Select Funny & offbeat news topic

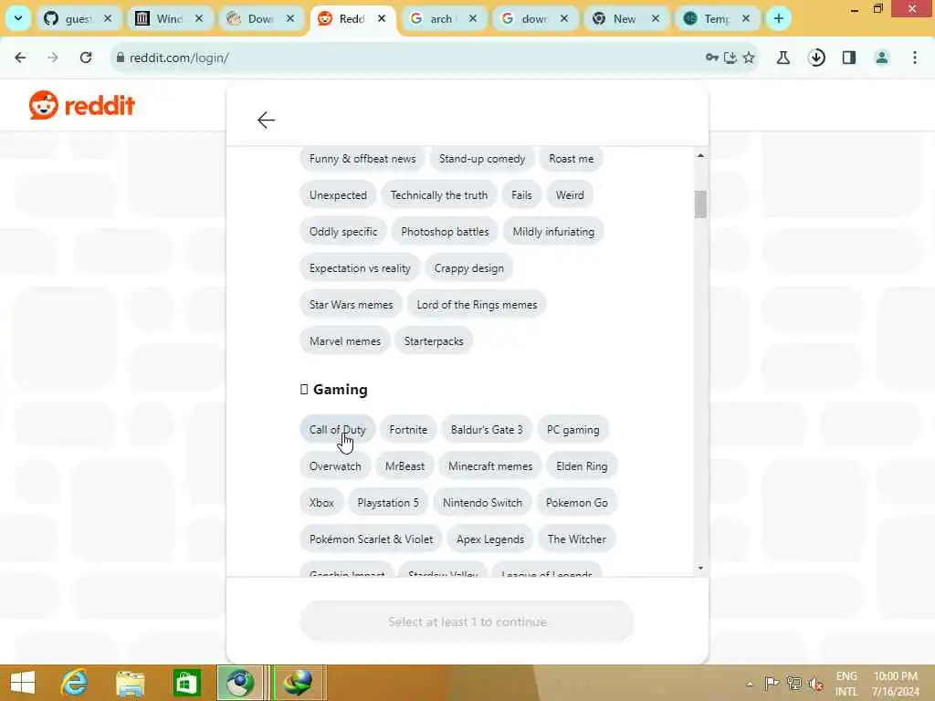click(x=362, y=159)
